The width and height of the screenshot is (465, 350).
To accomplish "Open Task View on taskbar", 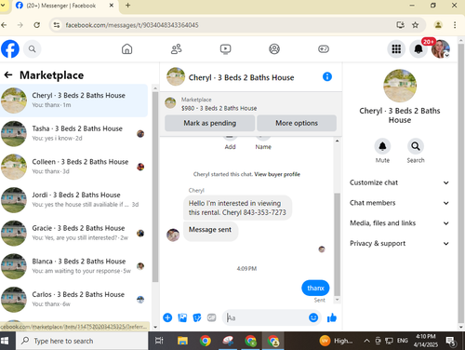I will pos(159,341).
